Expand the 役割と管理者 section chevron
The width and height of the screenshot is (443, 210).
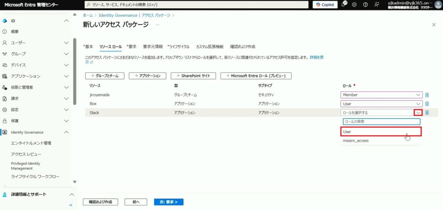[x=66, y=88]
